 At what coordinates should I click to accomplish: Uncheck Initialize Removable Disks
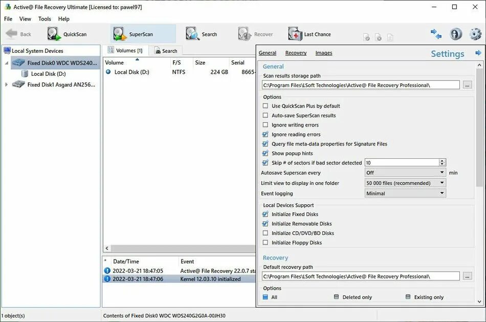tap(266, 223)
